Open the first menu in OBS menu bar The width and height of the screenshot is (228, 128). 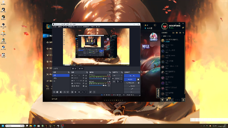click(54, 27)
